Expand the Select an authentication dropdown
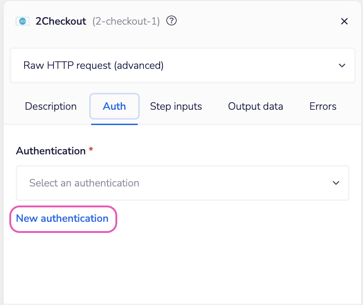The image size is (363, 305). tap(182, 183)
